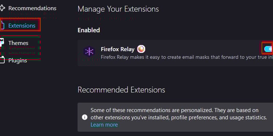Disable the Firefox Relay extension toggle
Viewport: 273px width, 136px height.
pyautogui.click(x=268, y=49)
